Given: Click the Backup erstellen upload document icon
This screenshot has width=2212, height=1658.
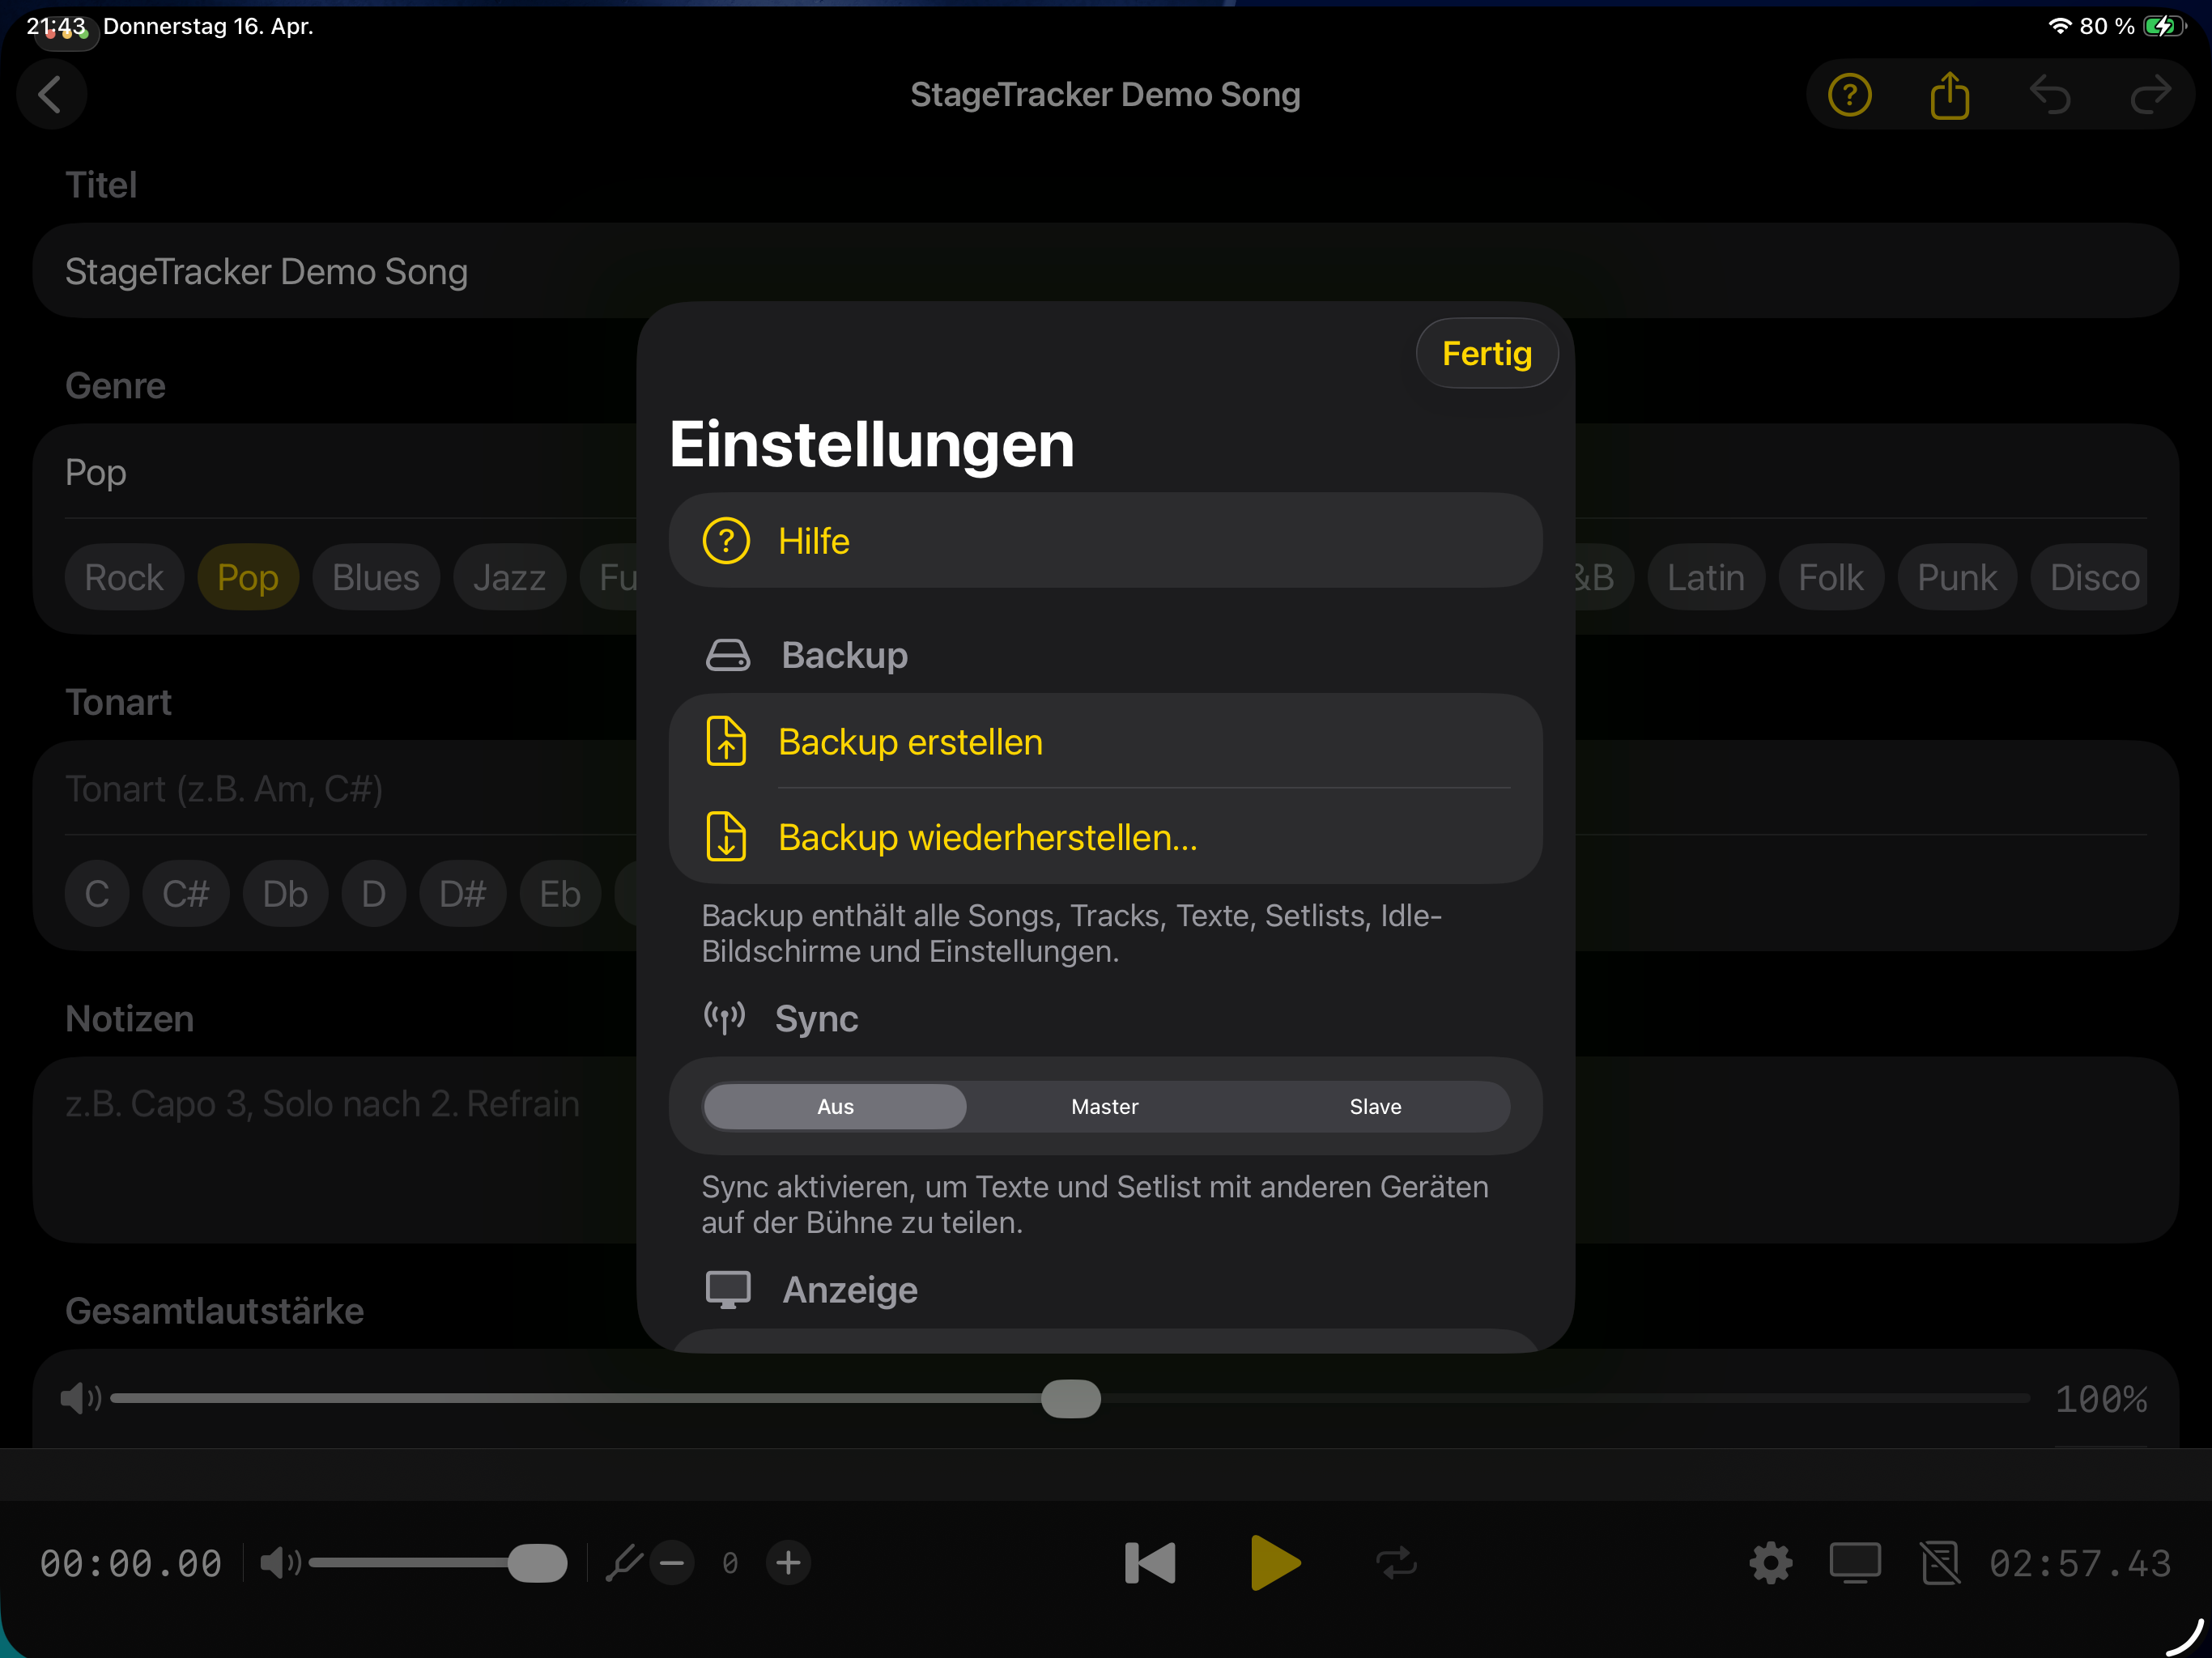Looking at the screenshot, I should click(726, 741).
